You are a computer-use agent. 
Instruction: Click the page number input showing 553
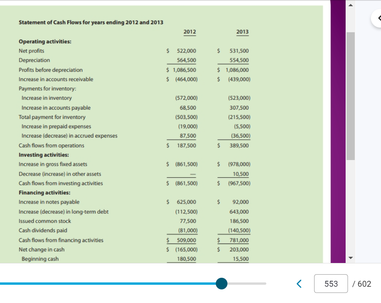(331, 284)
